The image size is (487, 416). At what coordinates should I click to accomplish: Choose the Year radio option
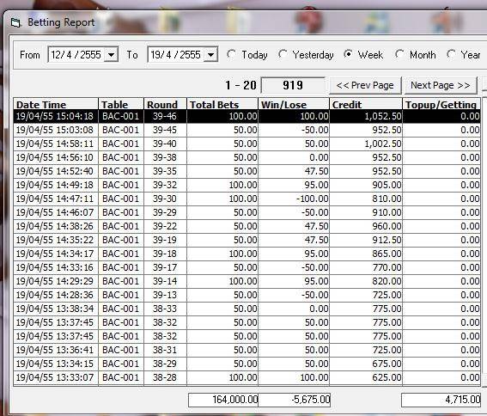coord(451,54)
